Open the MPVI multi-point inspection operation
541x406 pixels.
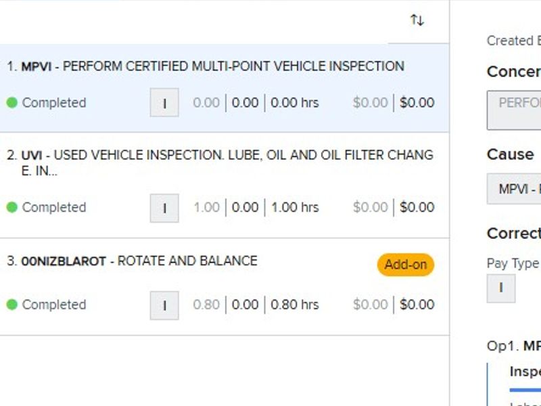[212, 66]
